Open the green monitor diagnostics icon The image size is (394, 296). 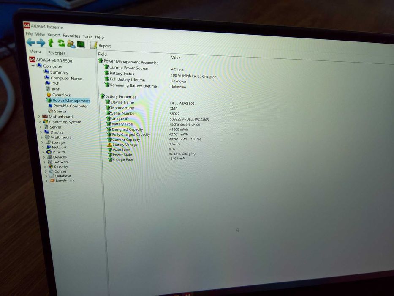pos(81,44)
